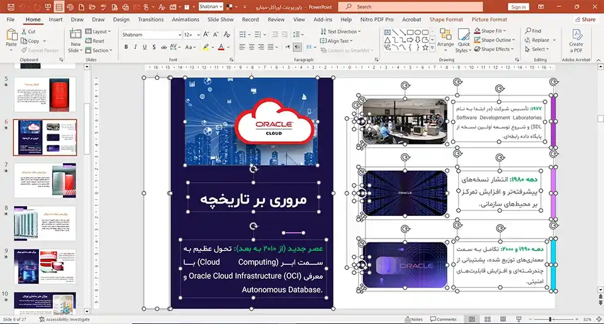Screen dimensions: 604x324
Task: Start slideshow from Quick Access Toolbar icon
Action: tap(48, 7)
